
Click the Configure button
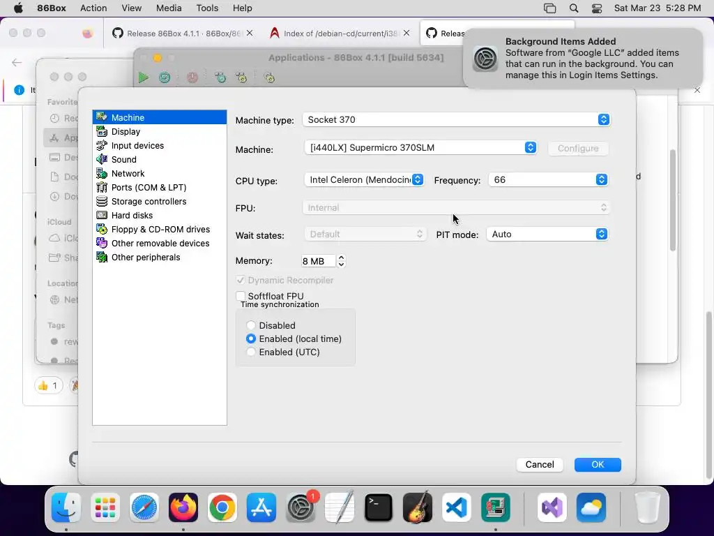point(578,148)
